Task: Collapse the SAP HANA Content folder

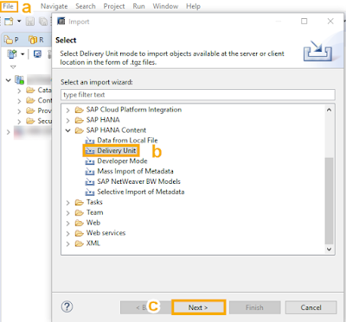Action: coord(68,130)
